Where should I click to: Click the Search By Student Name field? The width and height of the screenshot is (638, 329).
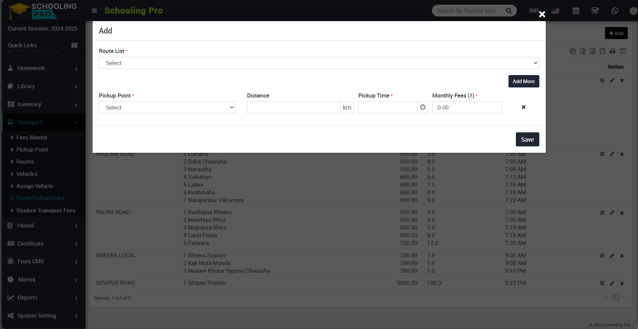[467, 11]
